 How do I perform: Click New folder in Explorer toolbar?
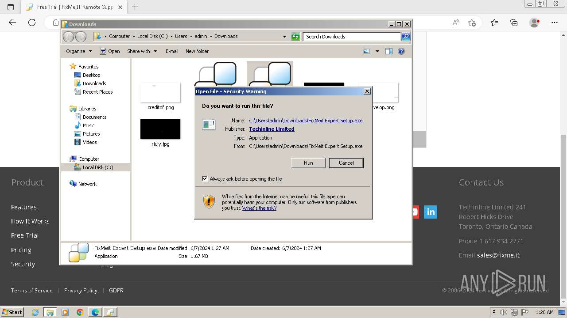(197, 51)
